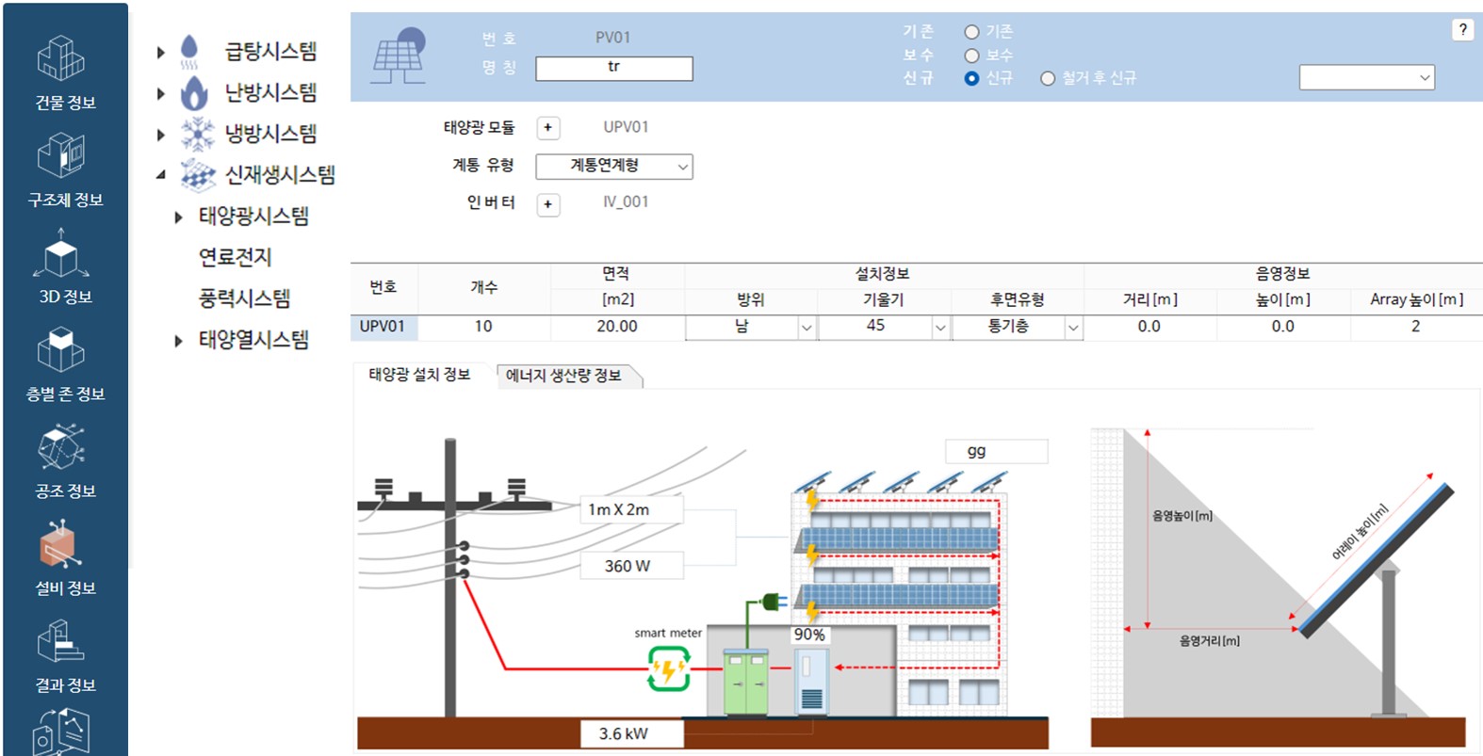
Task: Click the Array 높이 cell showing 2
Action: 1415,327
